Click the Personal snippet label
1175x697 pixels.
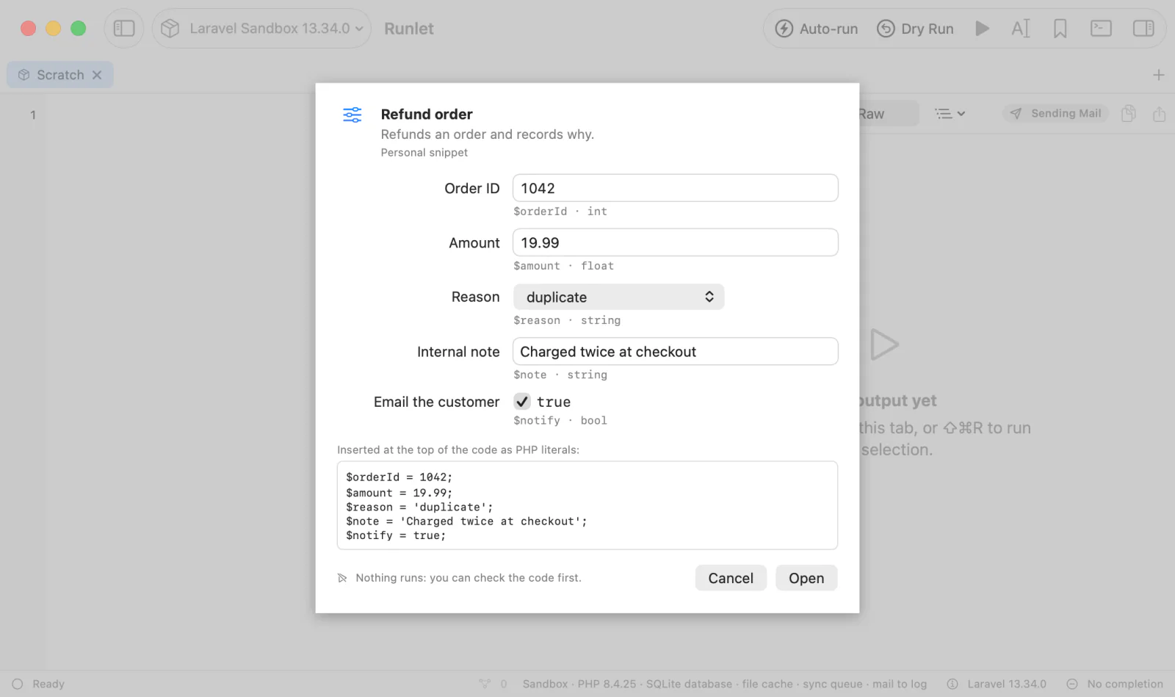(x=424, y=153)
